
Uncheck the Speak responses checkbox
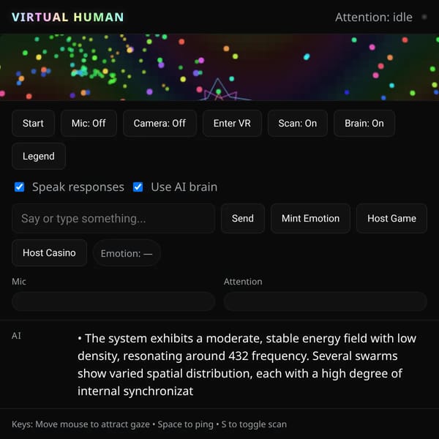point(19,187)
